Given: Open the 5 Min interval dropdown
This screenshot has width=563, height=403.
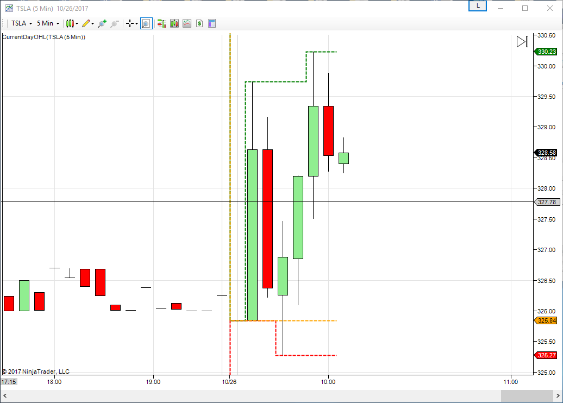Looking at the screenshot, I should coord(48,23).
